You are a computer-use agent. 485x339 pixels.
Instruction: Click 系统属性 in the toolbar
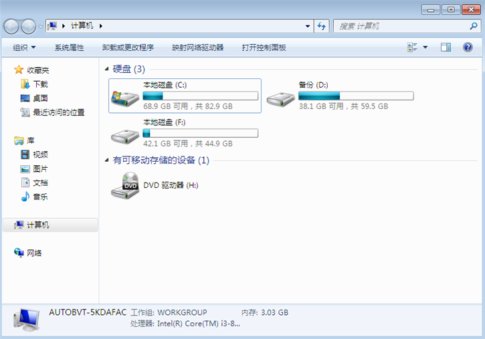coord(69,47)
